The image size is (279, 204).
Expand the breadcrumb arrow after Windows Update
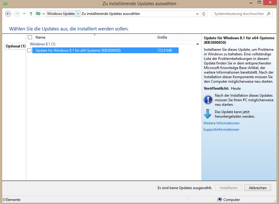coord(78,14)
